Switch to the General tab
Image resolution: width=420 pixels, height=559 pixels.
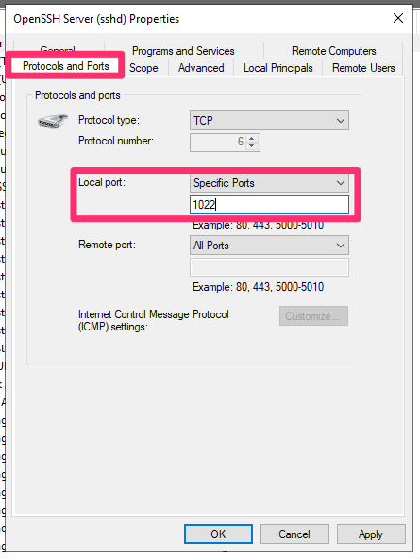point(59,48)
